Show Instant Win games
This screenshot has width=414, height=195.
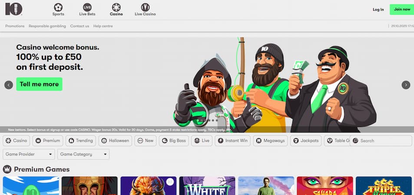[x=232, y=141]
